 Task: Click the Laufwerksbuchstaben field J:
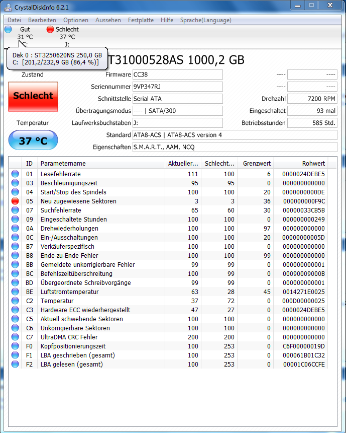pyautogui.click(x=177, y=123)
